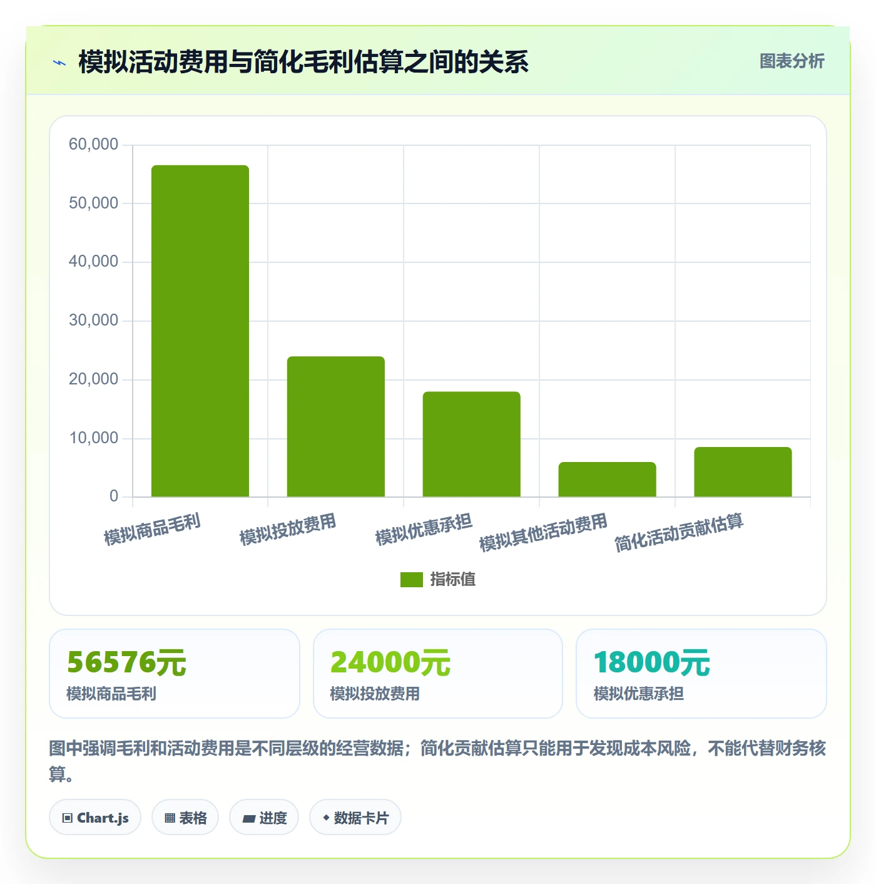Click the 60,000 y-axis value
876x884 pixels.
[93, 145]
